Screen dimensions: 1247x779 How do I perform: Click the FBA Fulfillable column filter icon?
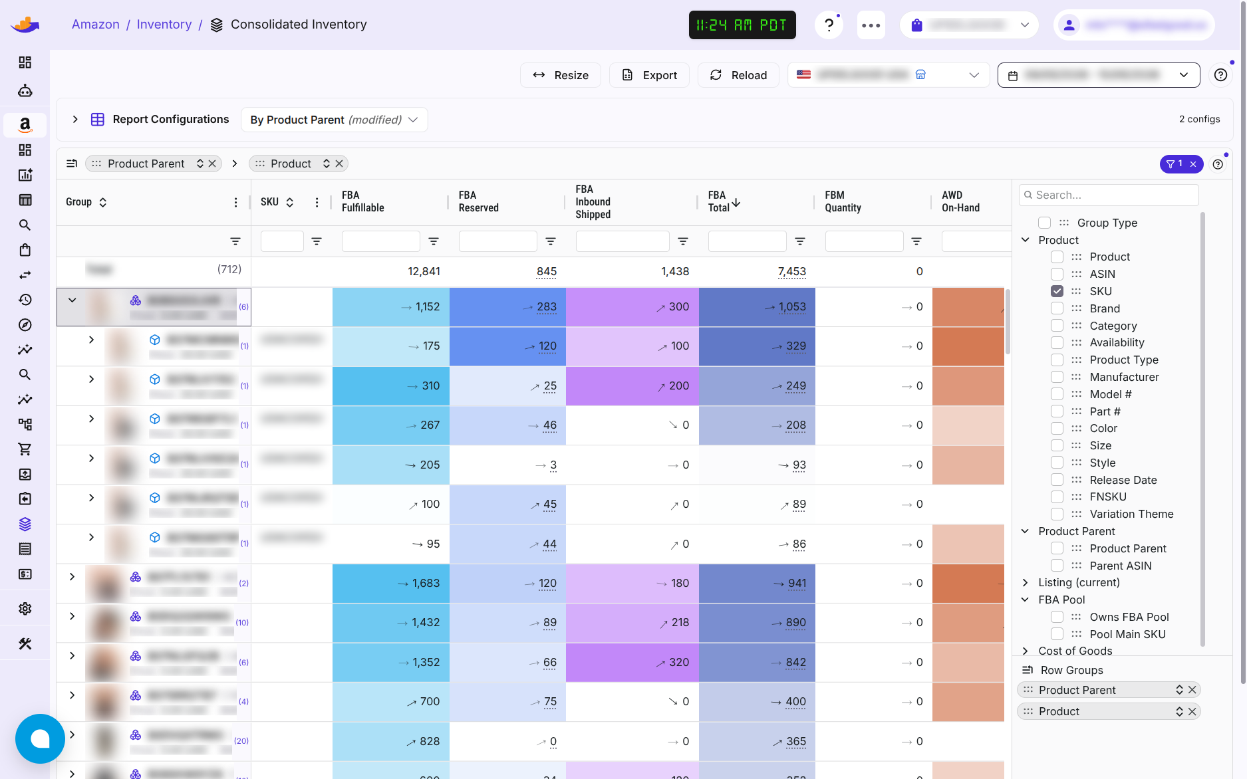(x=434, y=241)
